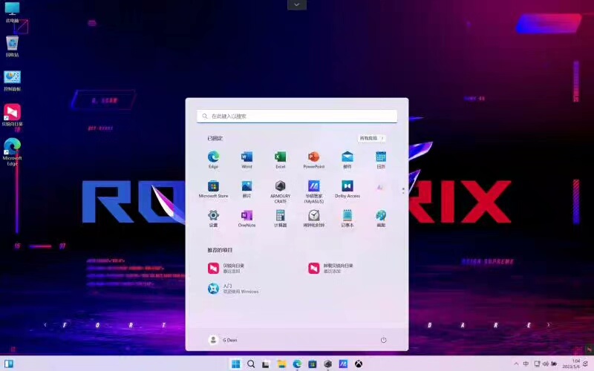Launch OneNote from pinned apps
Screen dimensions: 594x371
[x=247, y=218]
